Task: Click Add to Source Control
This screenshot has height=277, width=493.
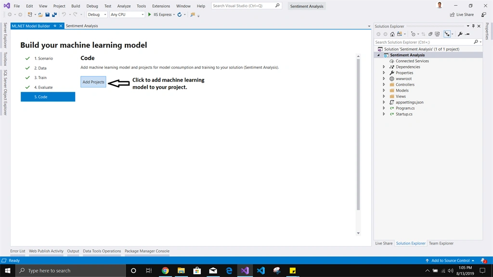Action: click(x=450, y=260)
